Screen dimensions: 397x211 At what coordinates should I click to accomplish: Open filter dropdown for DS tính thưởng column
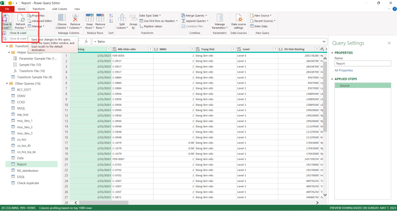pos(317,49)
